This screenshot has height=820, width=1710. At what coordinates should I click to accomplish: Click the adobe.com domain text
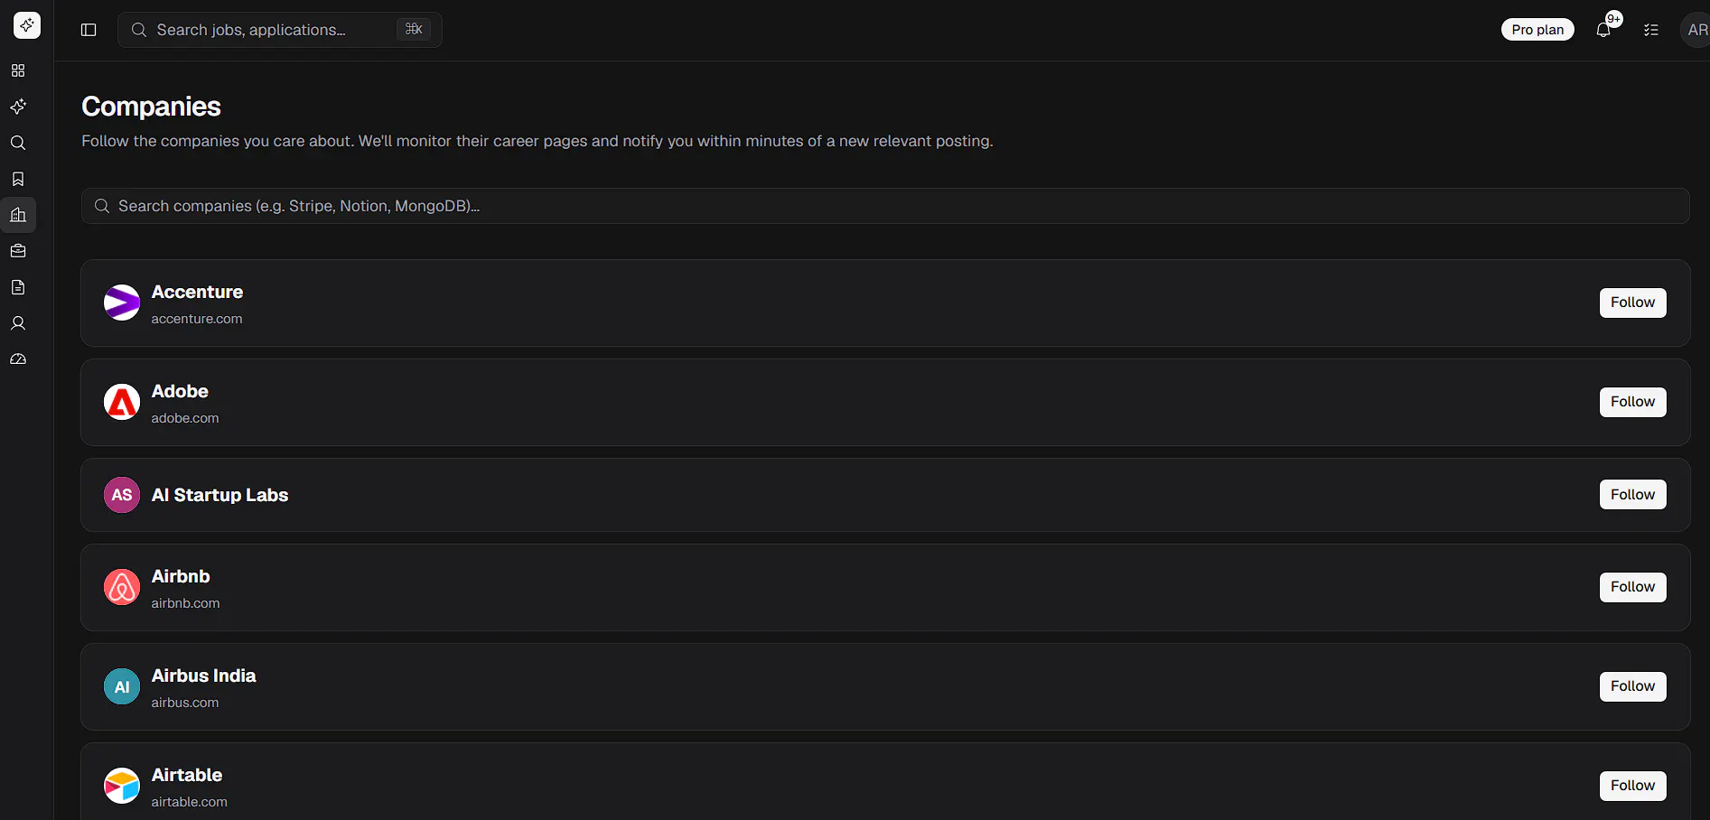185,418
